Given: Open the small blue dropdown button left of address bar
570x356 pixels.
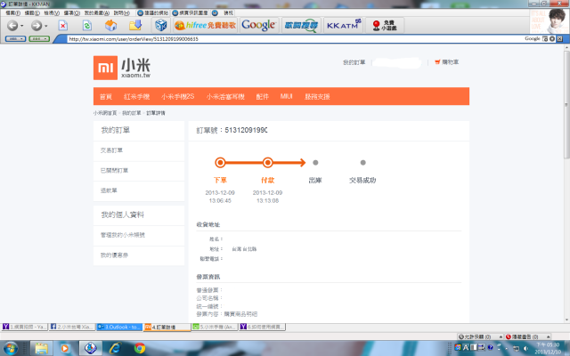Looking at the screenshot, I should point(15,38).
